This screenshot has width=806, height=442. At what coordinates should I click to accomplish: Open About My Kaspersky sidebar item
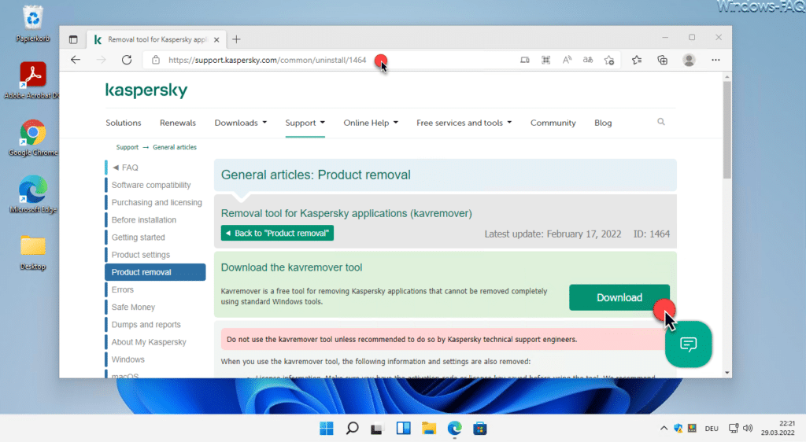(149, 342)
